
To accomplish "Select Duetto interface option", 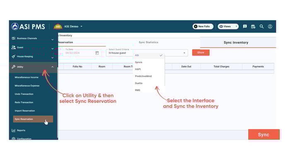I will pos(149,83).
